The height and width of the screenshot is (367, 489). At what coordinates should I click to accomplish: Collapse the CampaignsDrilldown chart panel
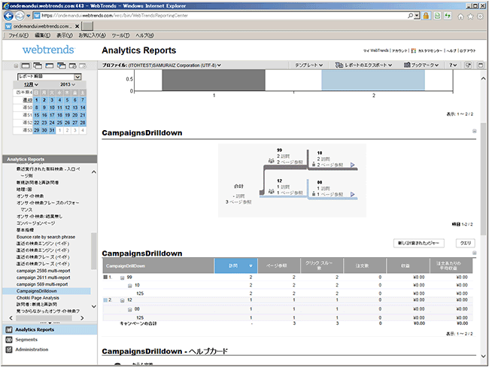[x=474, y=132]
